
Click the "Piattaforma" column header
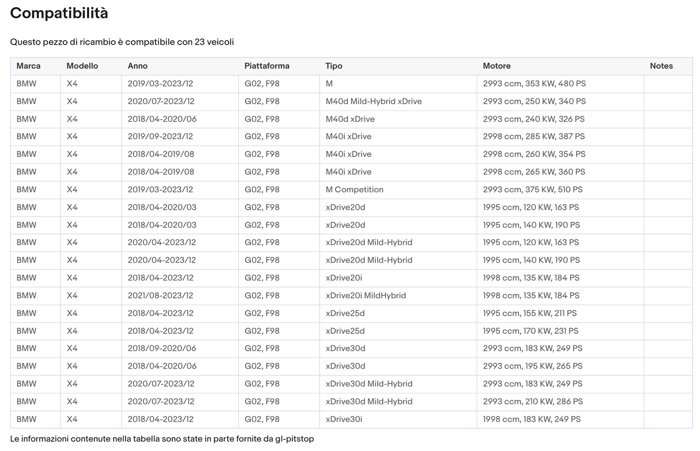click(x=267, y=66)
